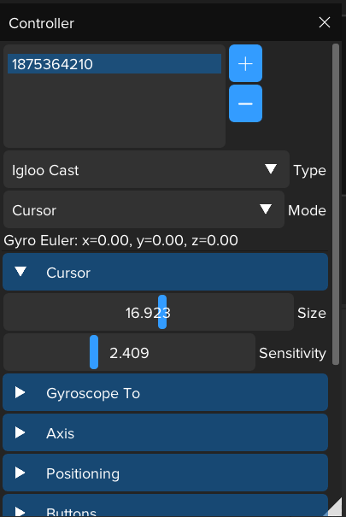Expand the Buttons section

click(x=165, y=506)
